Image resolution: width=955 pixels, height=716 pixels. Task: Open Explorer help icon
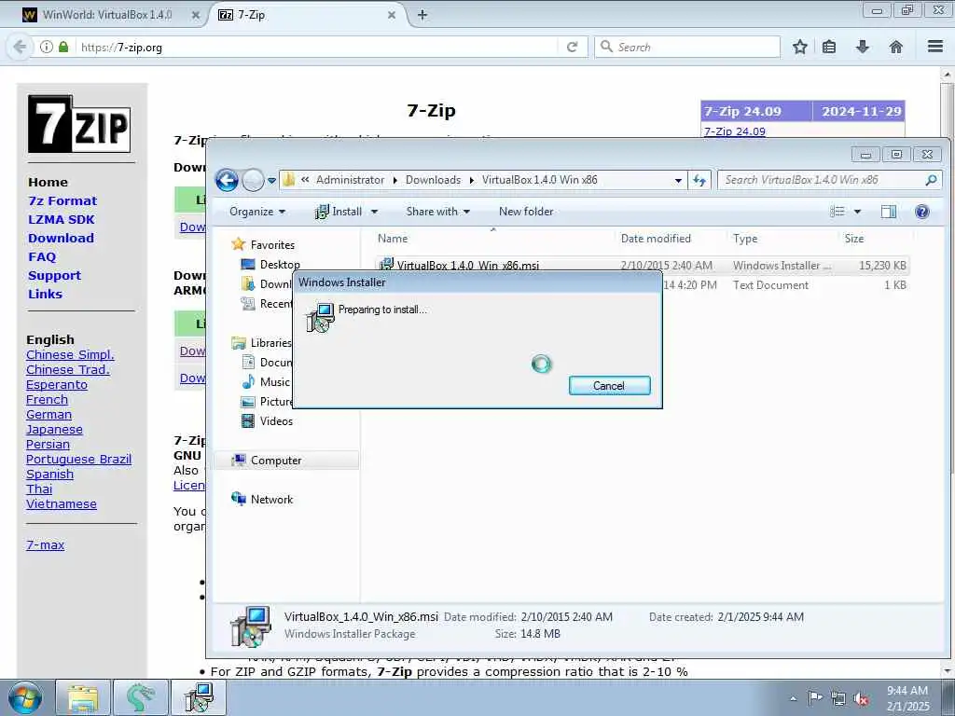[922, 212]
